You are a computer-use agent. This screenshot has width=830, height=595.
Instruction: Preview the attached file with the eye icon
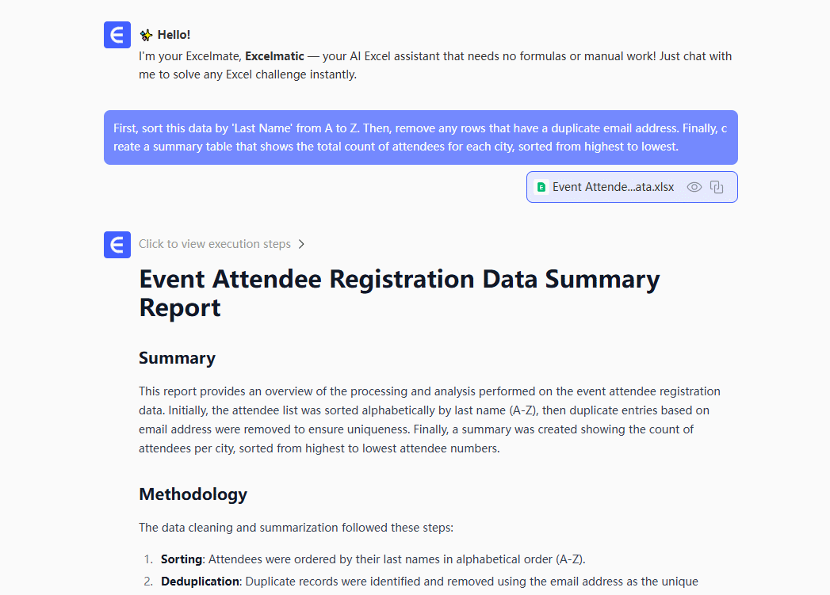click(694, 187)
